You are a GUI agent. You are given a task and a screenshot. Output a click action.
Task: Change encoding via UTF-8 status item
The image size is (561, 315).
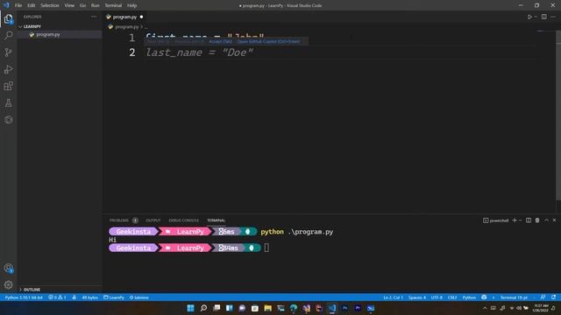(x=437, y=297)
